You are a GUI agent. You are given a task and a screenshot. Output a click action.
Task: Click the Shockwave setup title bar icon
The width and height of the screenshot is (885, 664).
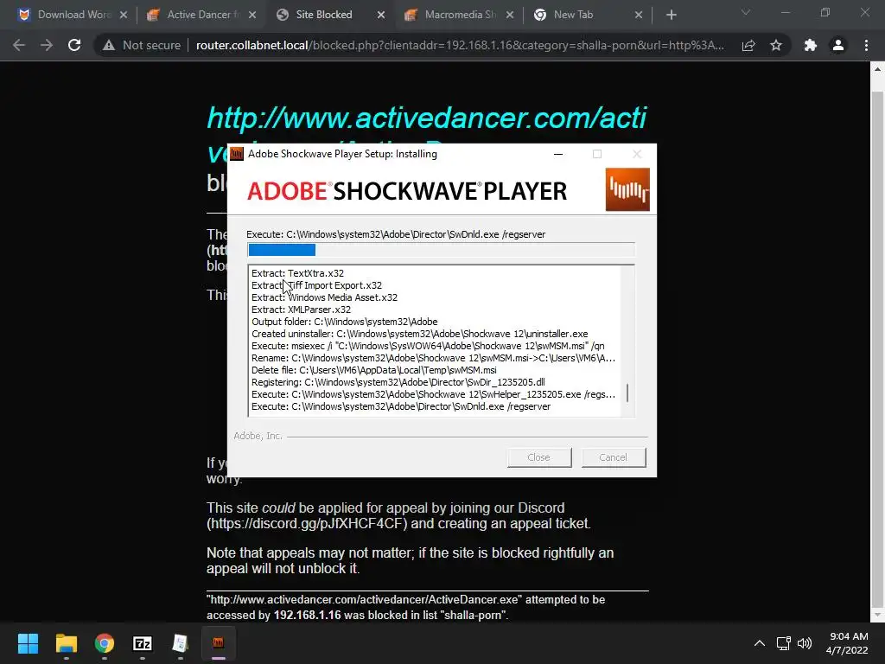[x=237, y=154]
